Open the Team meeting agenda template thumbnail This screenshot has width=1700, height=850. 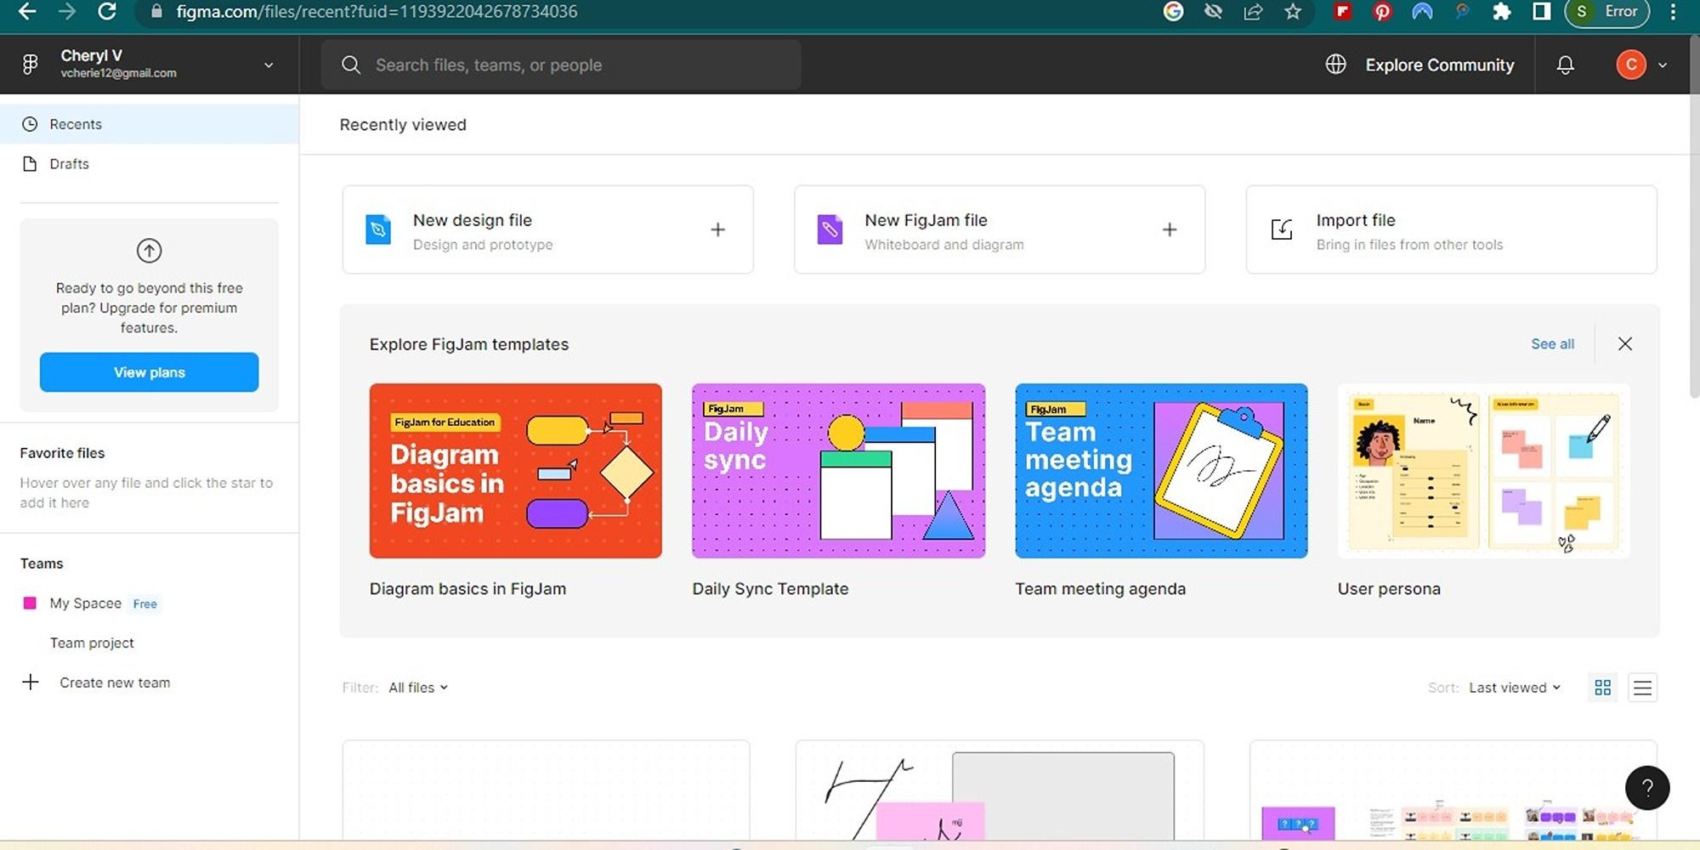click(1161, 471)
